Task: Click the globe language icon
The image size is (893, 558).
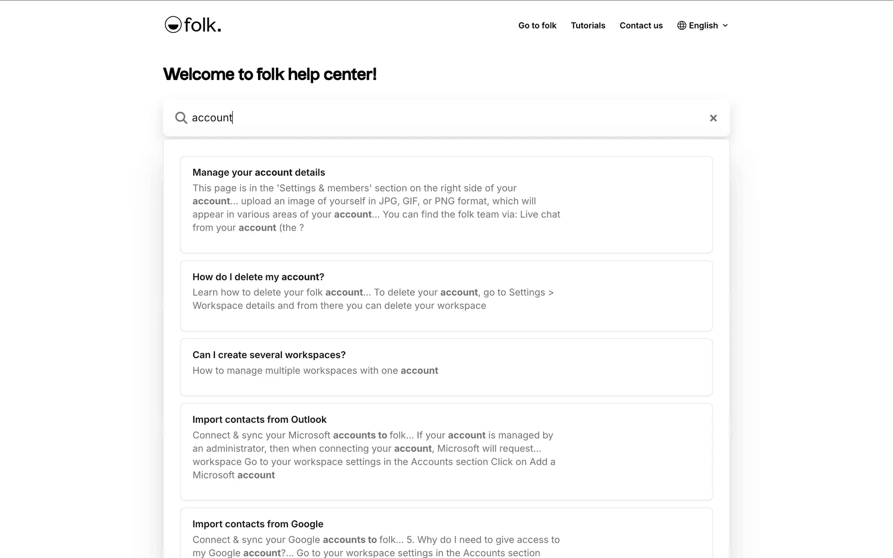Action: point(681,26)
